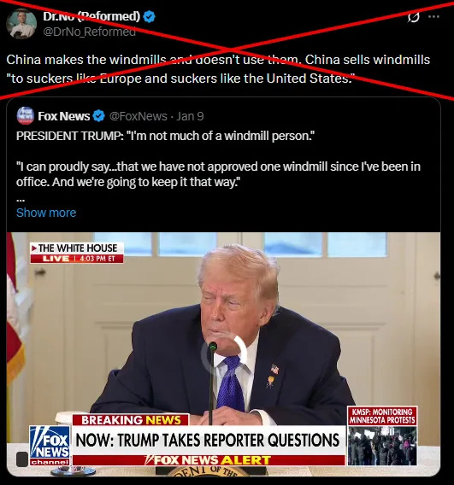The height and width of the screenshot is (485, 454).
Task: Open the quoted "not much of a windmill person" text
Action: click(165, 136)
